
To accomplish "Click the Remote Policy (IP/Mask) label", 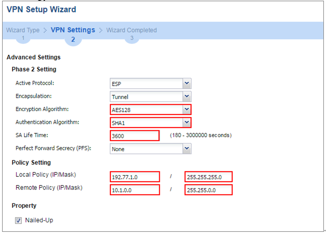I will pos(49,188).
